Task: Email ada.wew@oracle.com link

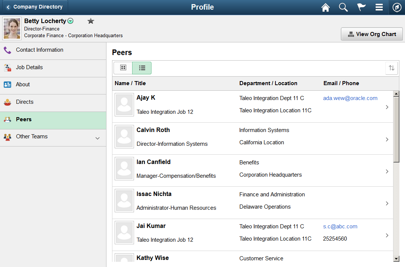Action: [x=350, y=98]
